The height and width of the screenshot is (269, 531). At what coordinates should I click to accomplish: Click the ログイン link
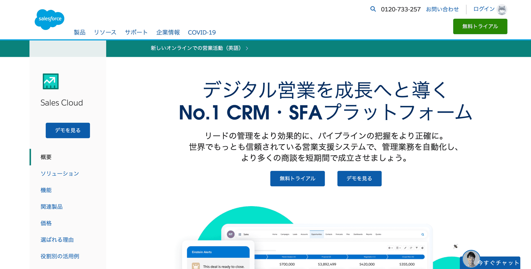484,9
